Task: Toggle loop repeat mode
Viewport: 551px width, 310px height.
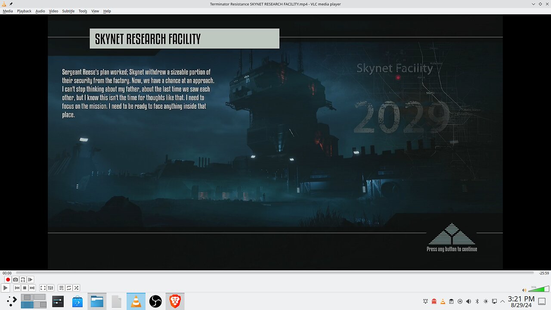Action: tap(69, 288)
